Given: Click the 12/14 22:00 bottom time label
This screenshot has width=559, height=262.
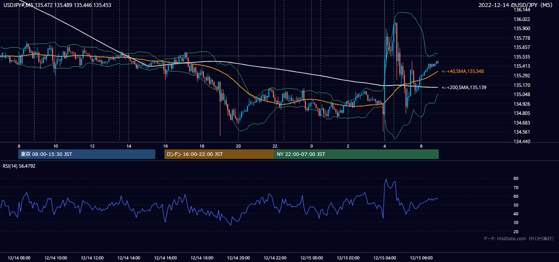Looking at the screenshot, I should coord(275,258).
